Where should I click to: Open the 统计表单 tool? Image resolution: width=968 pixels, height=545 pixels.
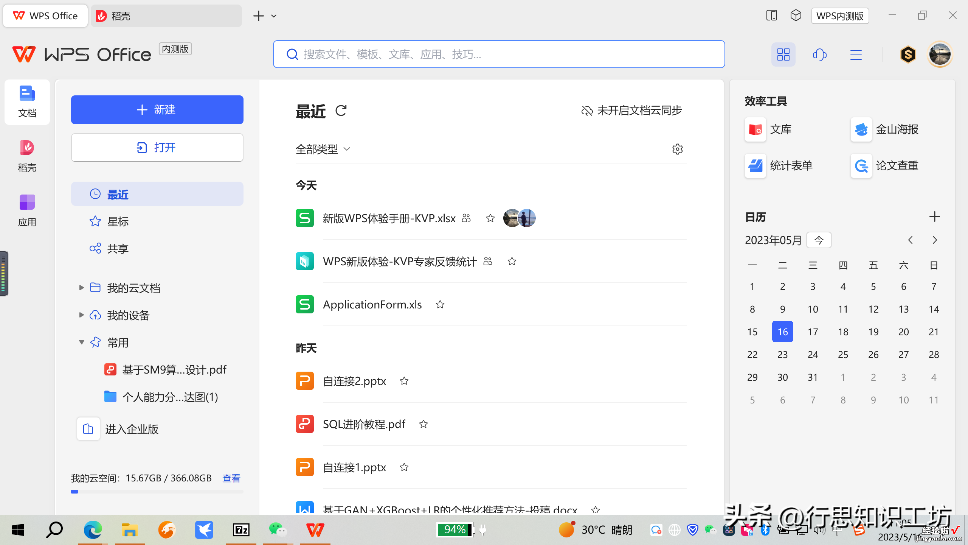tap(779, 166)
